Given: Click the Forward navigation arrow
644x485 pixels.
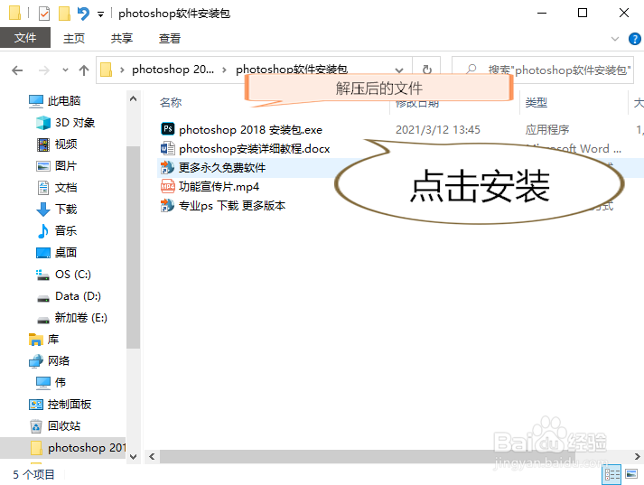Looking at the screenshot, I should (x=44, y=70).
